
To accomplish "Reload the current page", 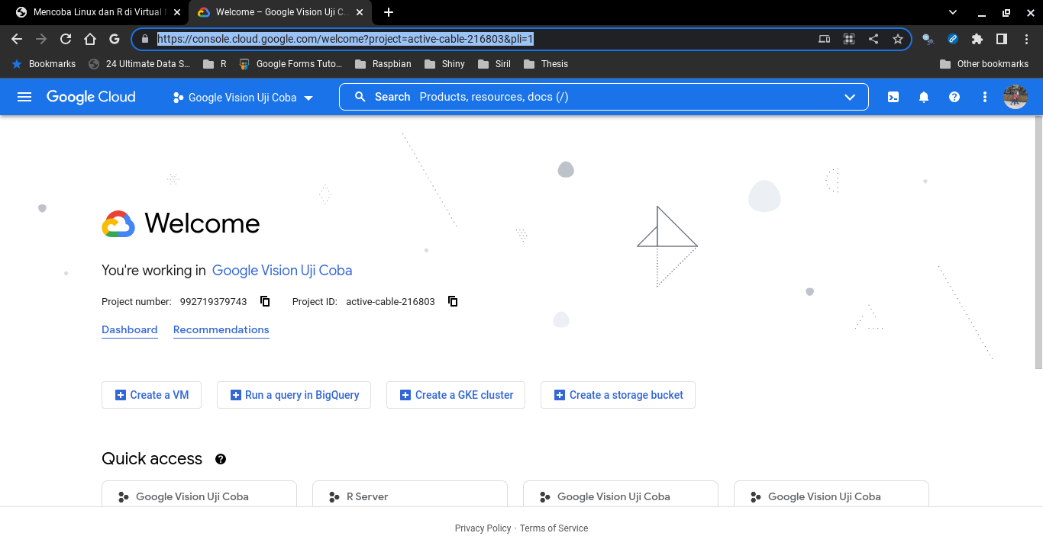I will (66, 39).
